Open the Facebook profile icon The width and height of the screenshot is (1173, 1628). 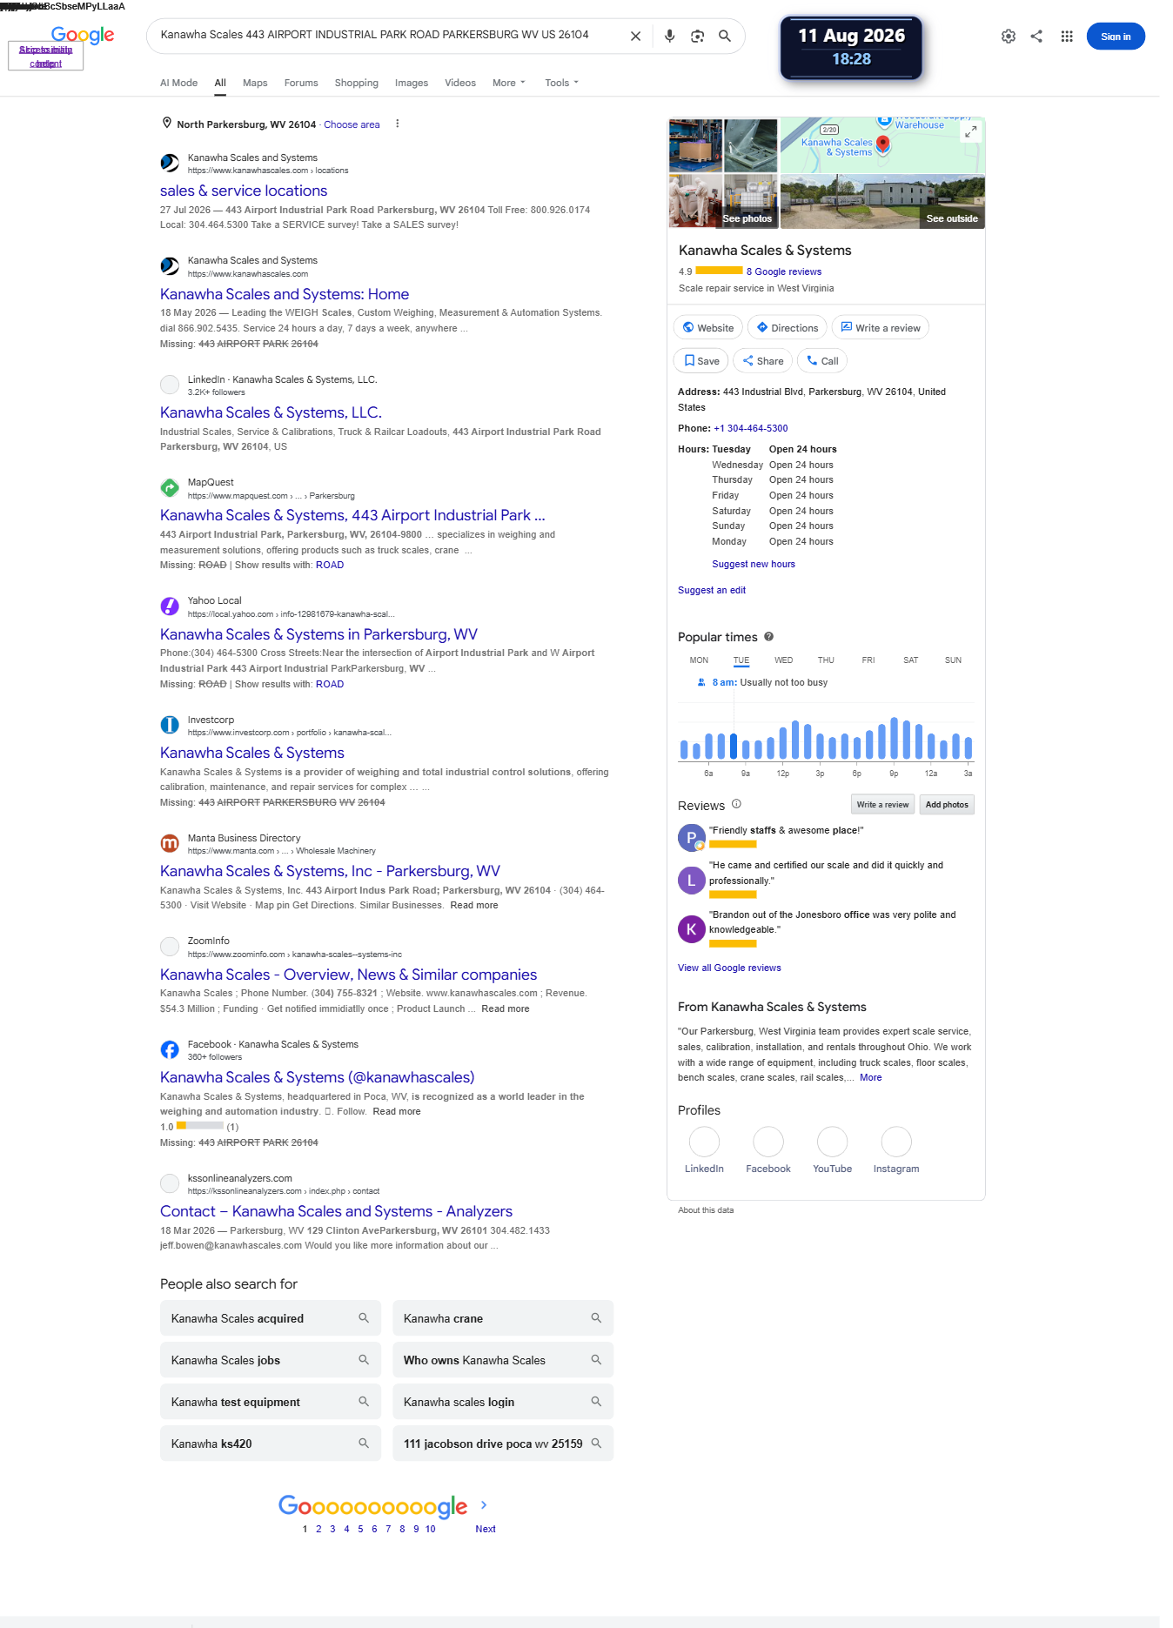pyautogui.click(x=768, y=1142)
